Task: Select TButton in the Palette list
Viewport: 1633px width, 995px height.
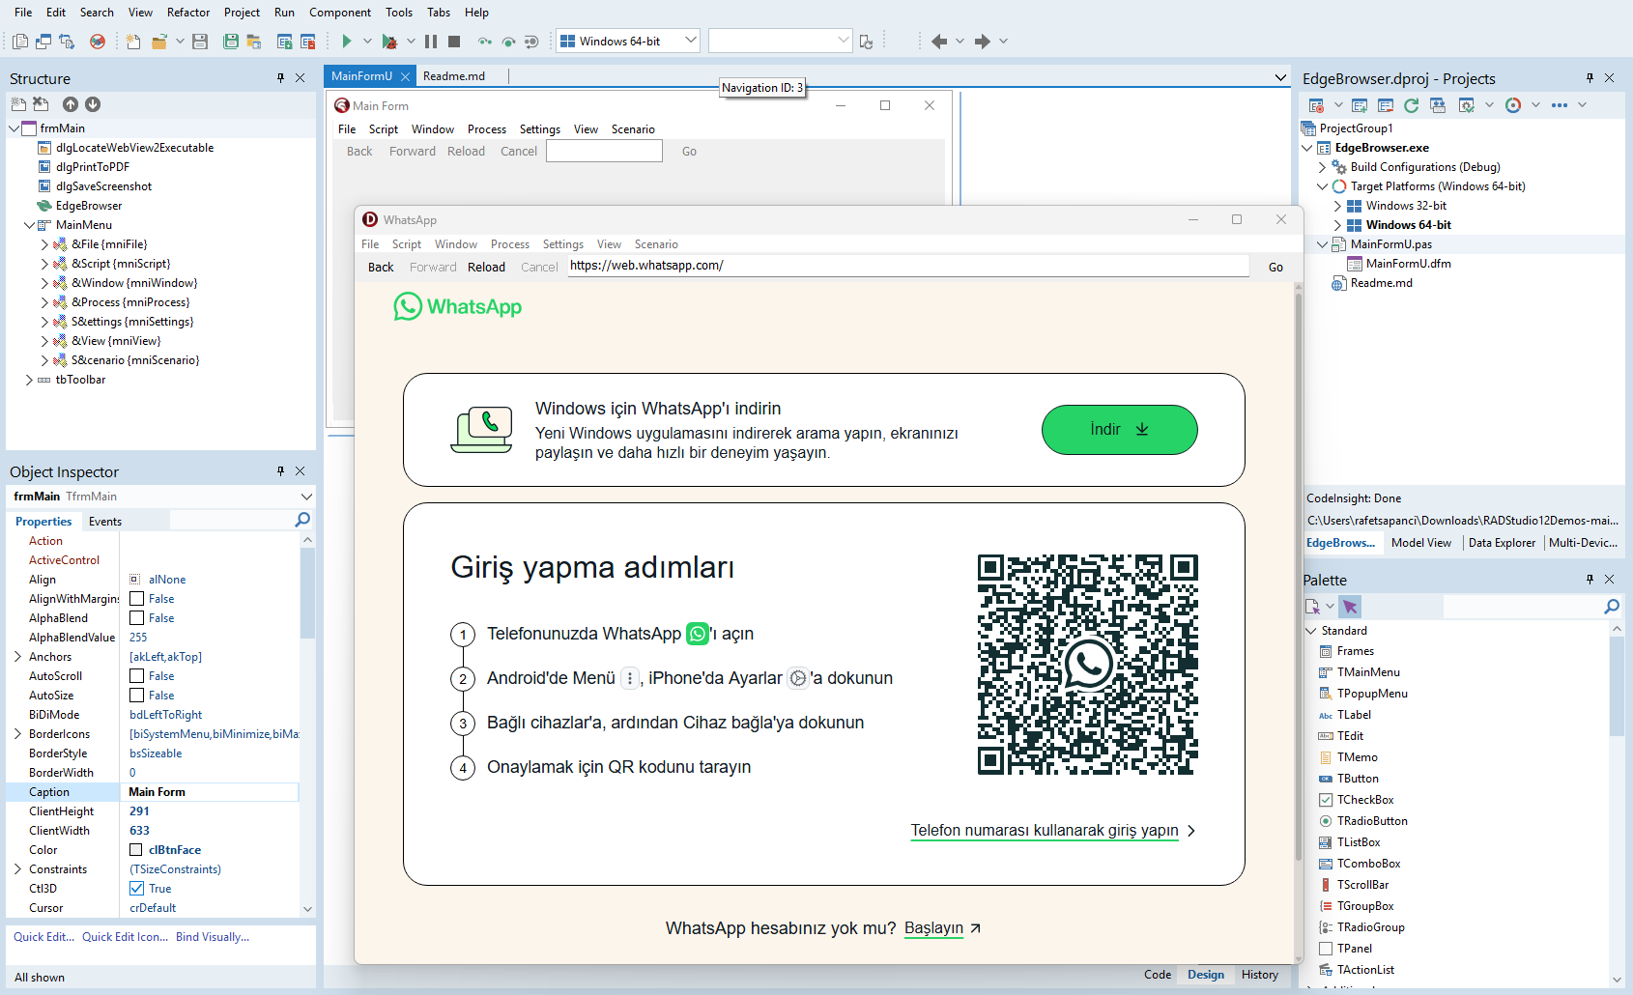Action: 1358,779
